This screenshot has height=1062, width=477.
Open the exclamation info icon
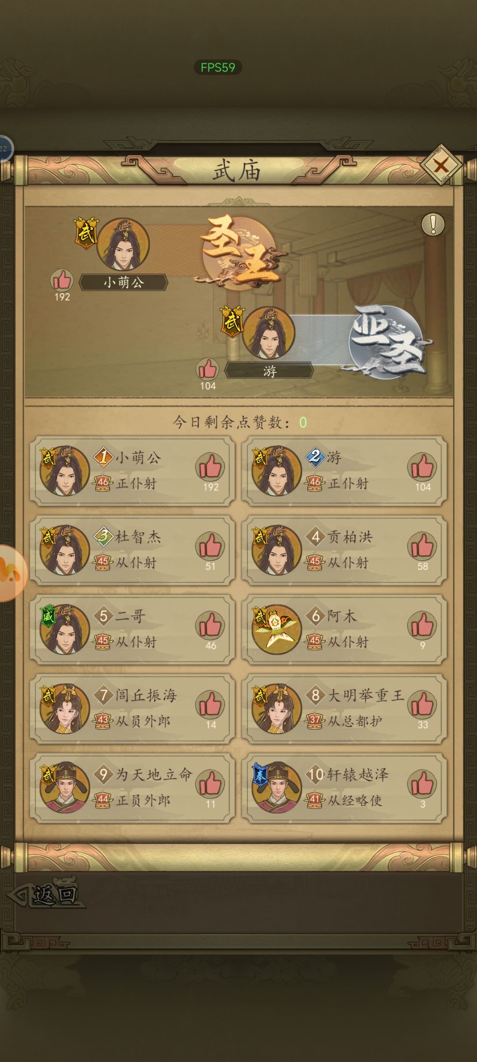433,224
